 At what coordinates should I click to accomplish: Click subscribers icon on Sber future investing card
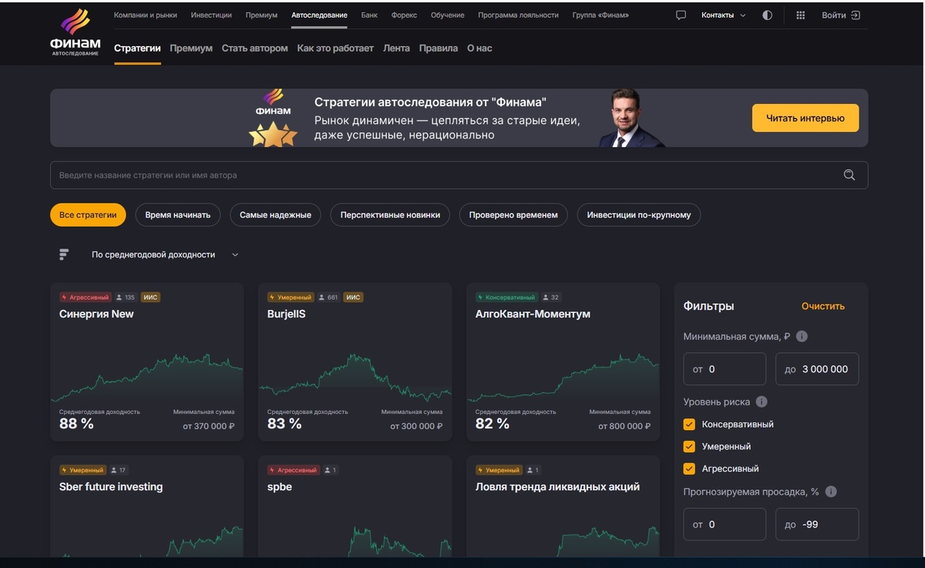(114, 470)
